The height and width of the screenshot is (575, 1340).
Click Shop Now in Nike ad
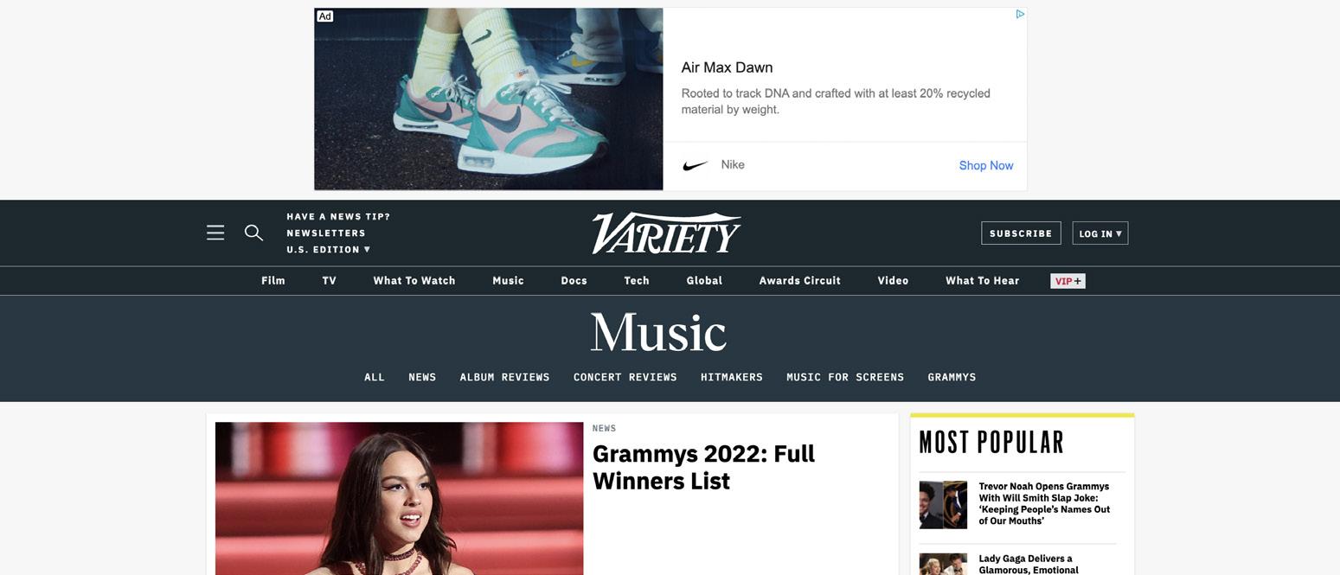pos(986,165)
